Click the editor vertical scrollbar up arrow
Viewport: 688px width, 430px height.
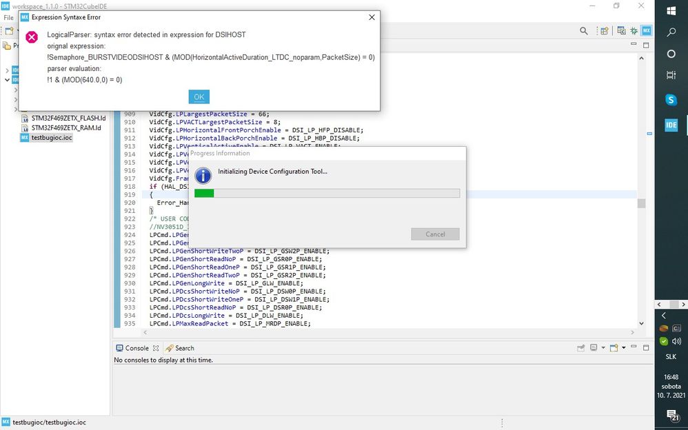tap(642, 58)
